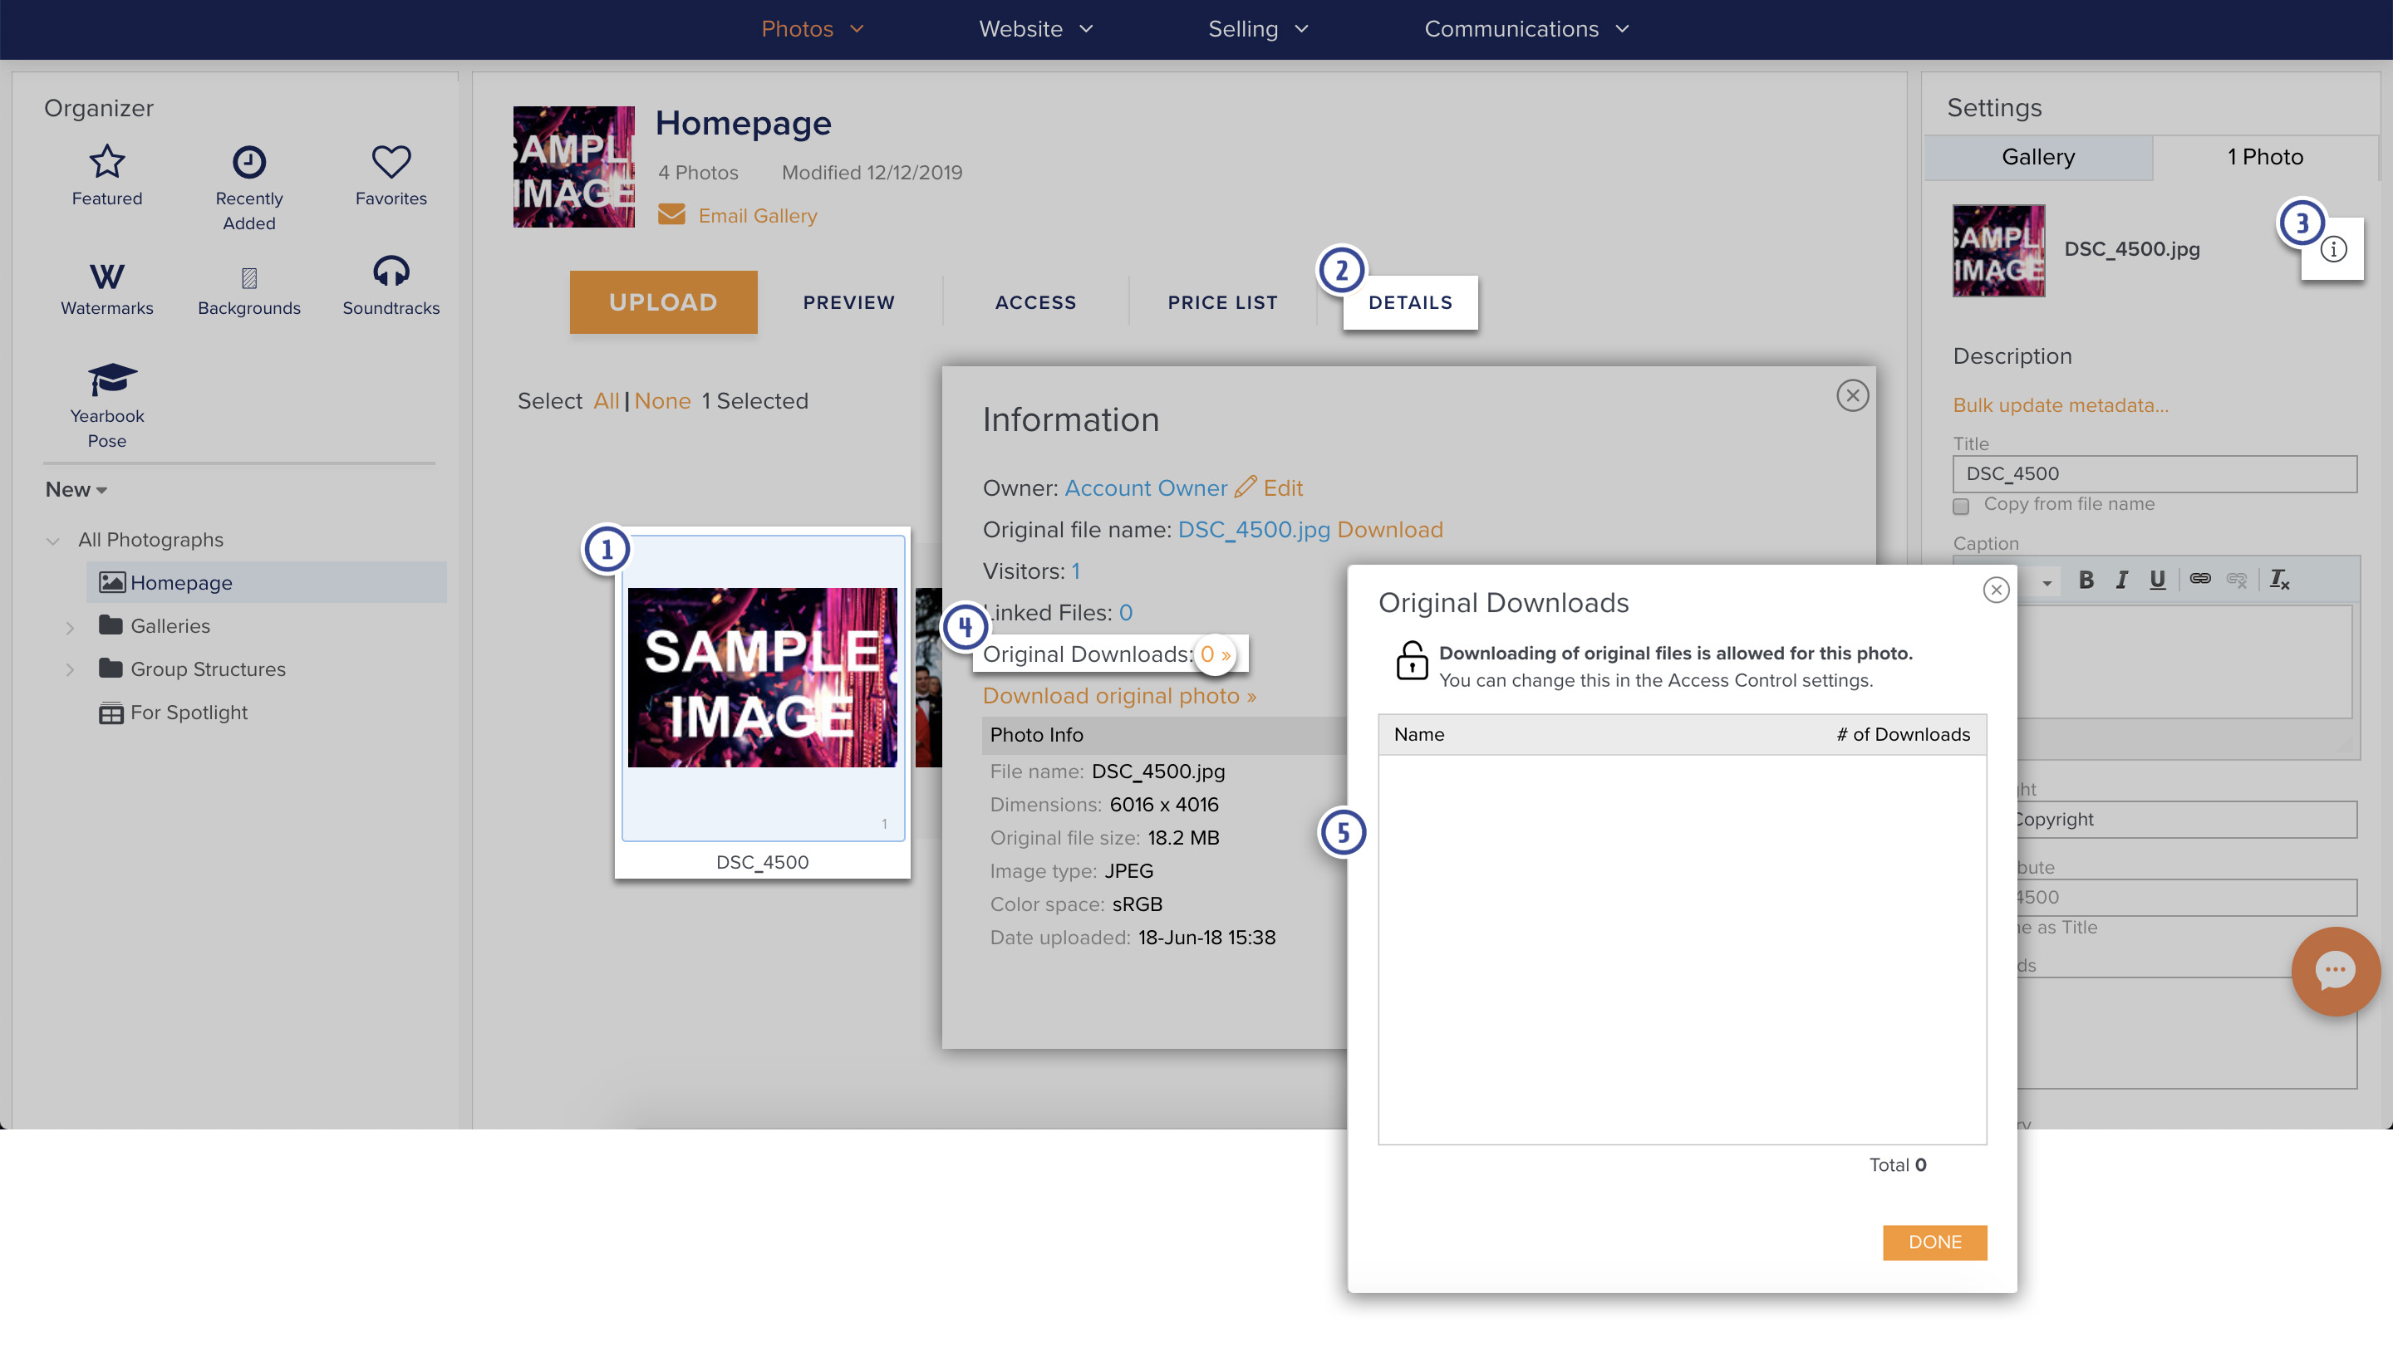Select For Spotlight in the Organizer tree
2393x1352 pixels.
[x=189, y=713]
